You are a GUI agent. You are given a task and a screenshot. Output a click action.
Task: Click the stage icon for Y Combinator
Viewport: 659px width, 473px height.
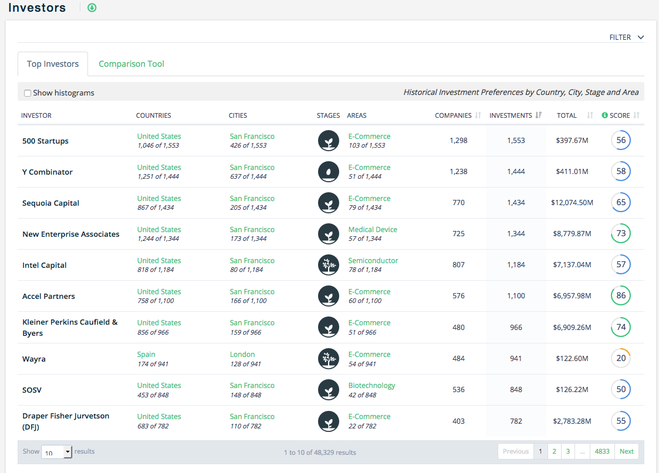tap(329, 172)
